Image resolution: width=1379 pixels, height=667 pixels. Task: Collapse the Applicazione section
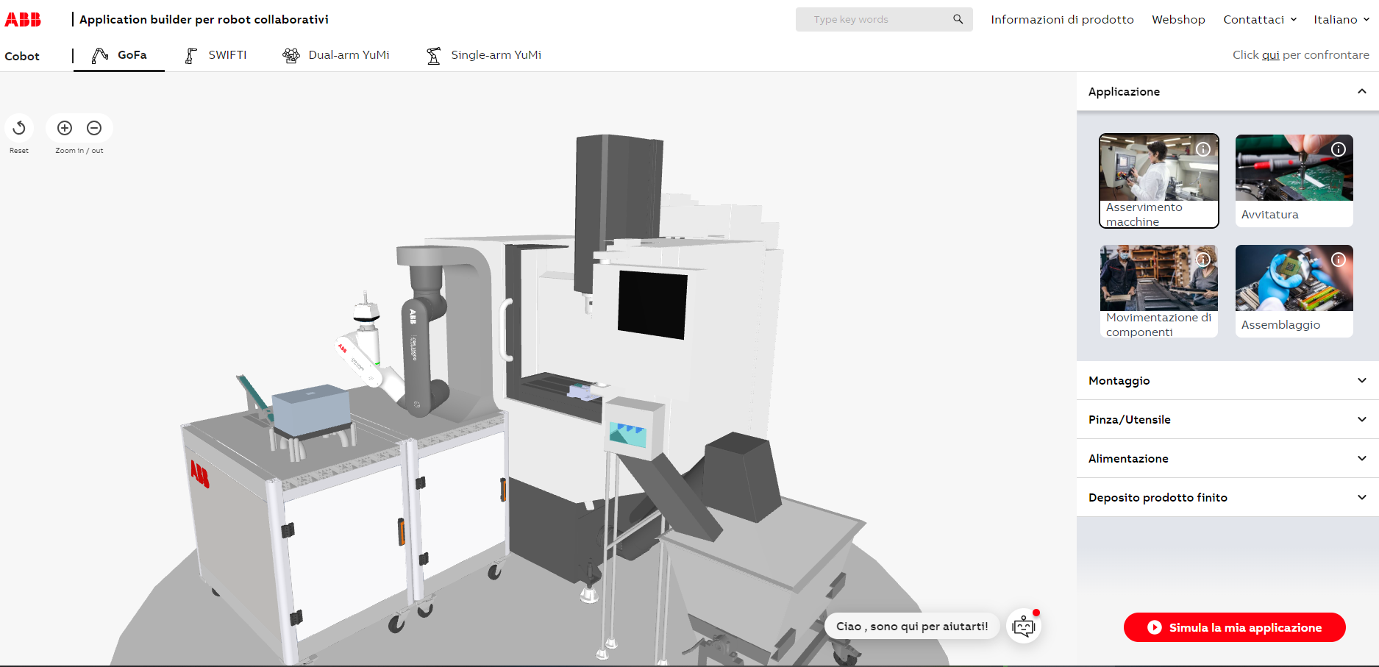[1361, 91]
